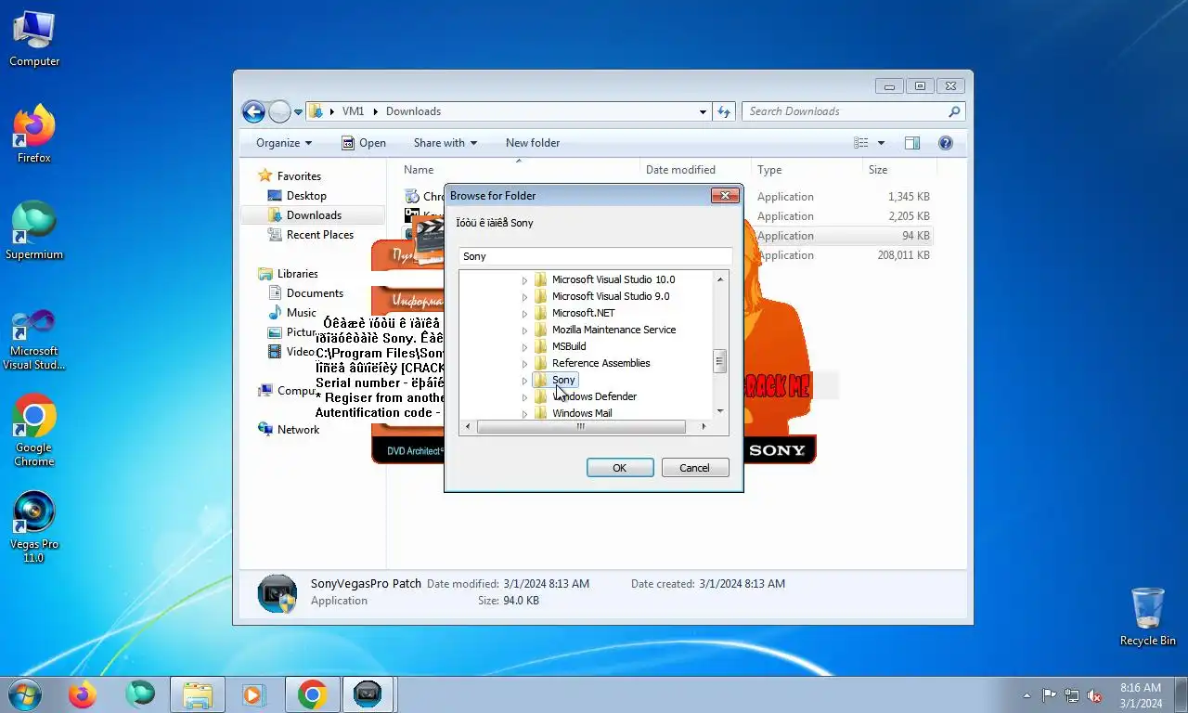
Task: Select the Windows Defender folder
Action: (x=594, y=396)
